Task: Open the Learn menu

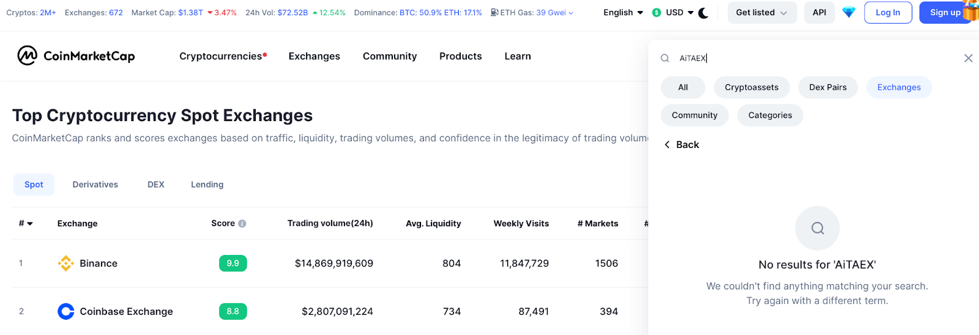Action: (x=518, y=56)
